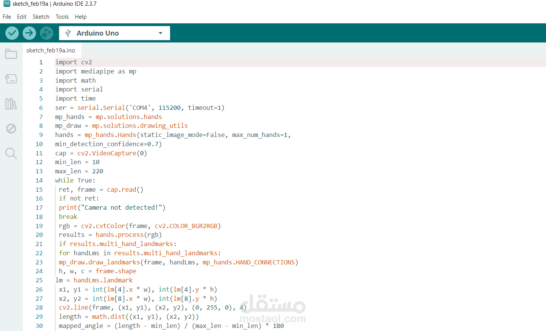Image resolution: width=546 pixels, height=331 pixels.
Task: Click the mp_hands.Hands(static_image_mode=False line
Action: coord(173,135)
